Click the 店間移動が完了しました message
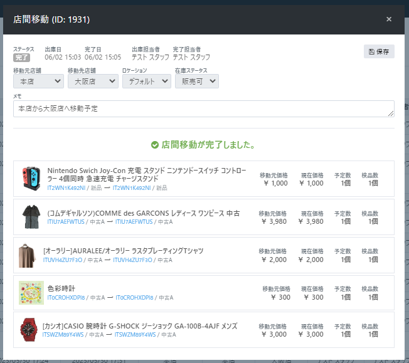 pyautogui.click(x=208, y=144)
